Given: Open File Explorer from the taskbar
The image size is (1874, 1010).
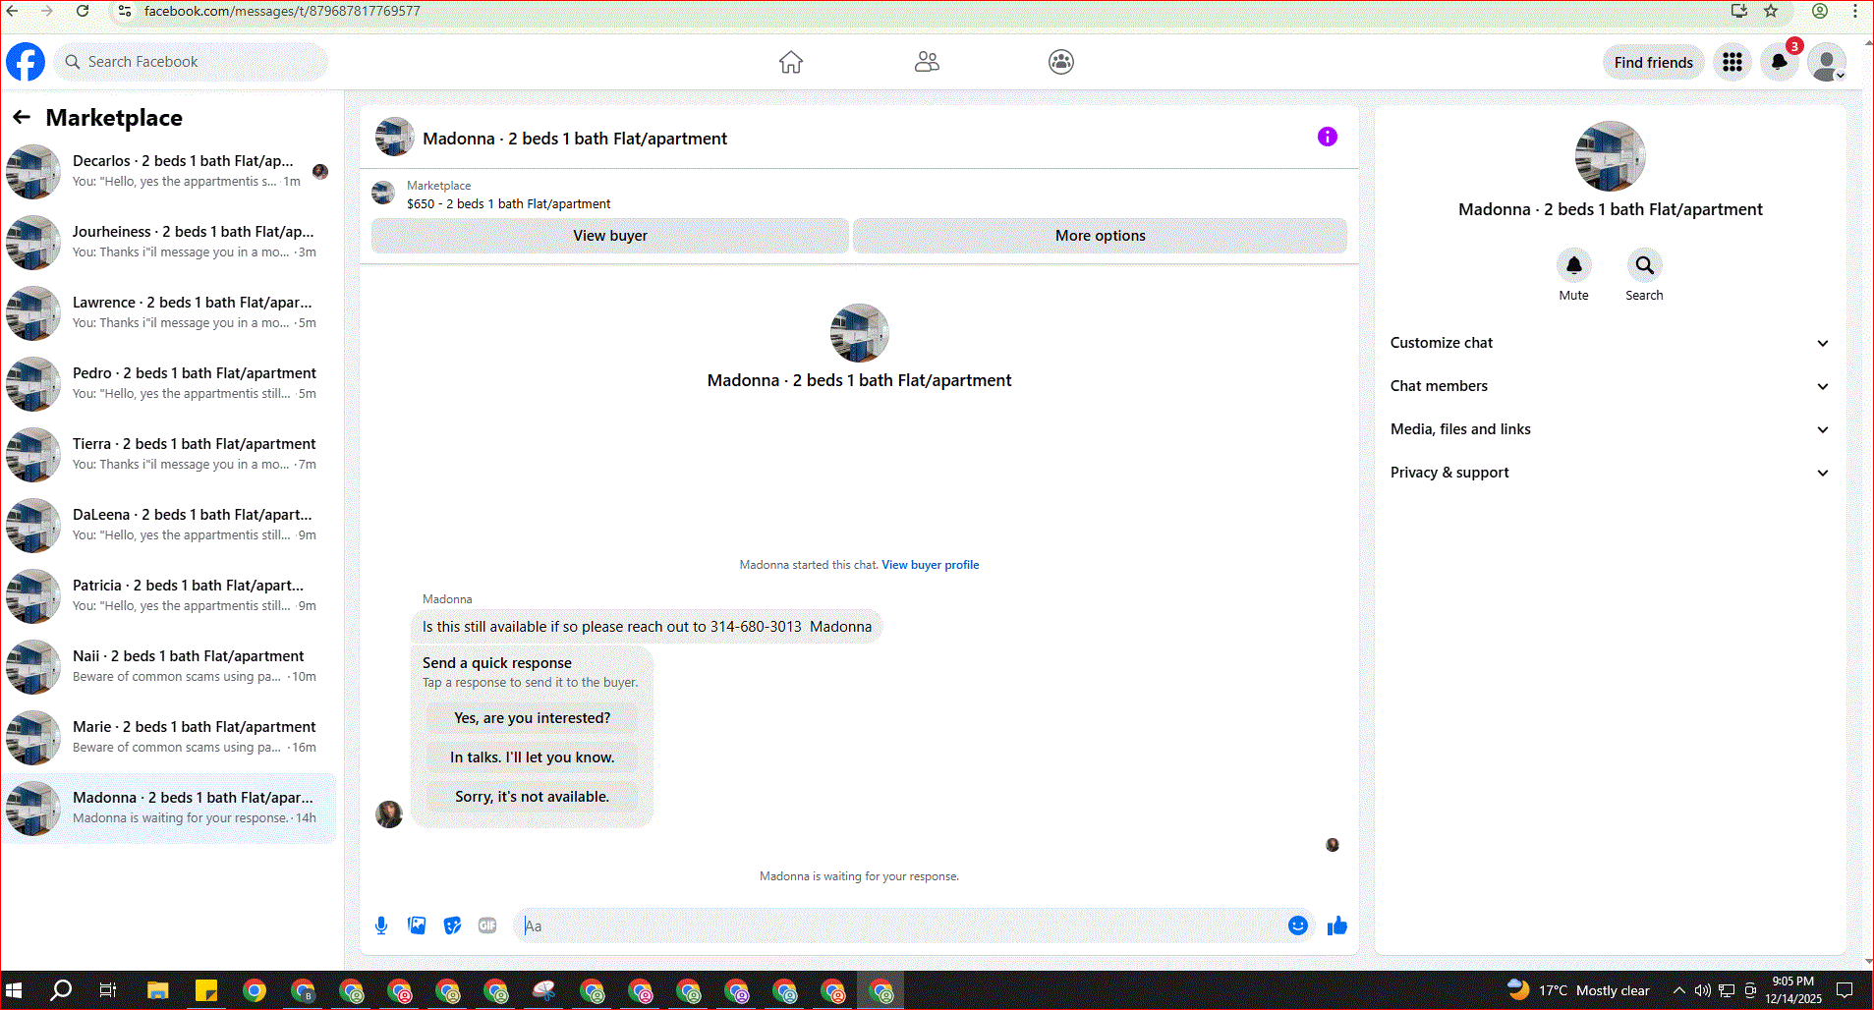Looking at the screenshot, I should pyautogui.click(x=157, y=990).
